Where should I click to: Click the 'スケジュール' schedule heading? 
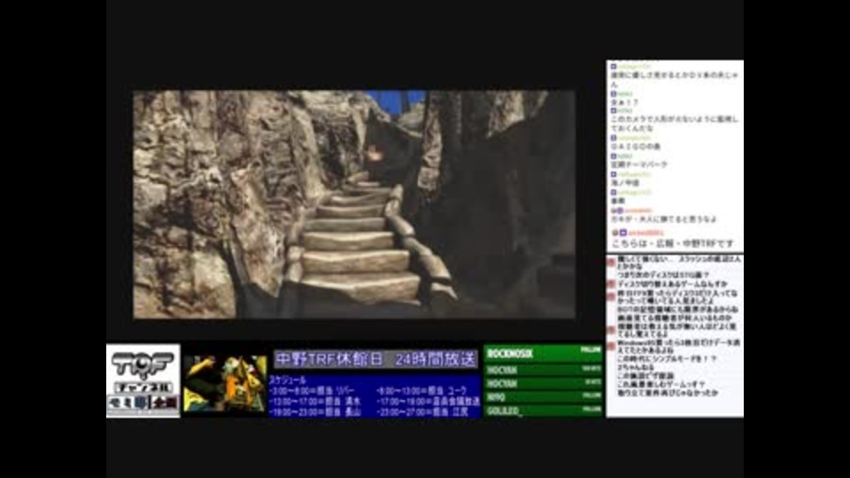click(287, 380)
